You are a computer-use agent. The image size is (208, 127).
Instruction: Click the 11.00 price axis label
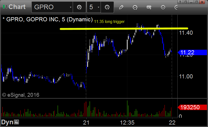click(x=186, y=76)
